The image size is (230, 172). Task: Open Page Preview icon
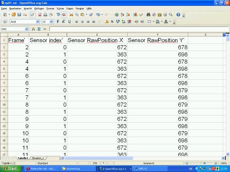coord(51,14)
